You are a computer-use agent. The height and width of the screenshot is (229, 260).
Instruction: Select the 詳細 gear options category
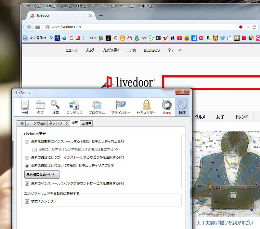(x=182, y=107)
